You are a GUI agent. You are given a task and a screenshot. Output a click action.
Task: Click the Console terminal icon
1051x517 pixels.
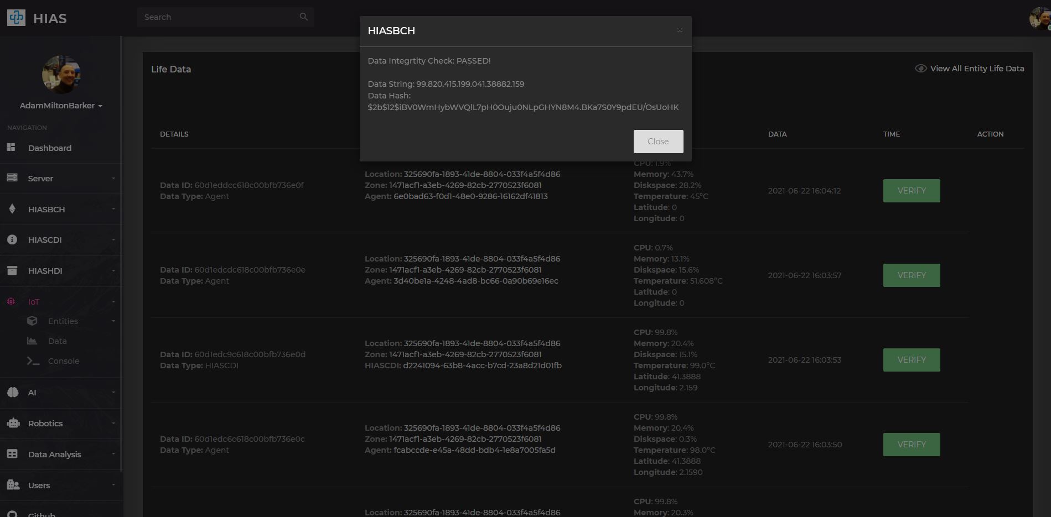coord(33,361)
